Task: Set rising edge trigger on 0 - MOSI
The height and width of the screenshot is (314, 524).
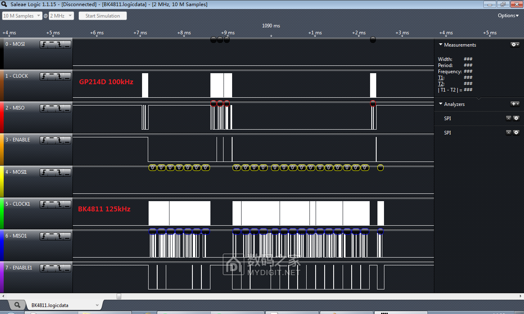Action: tap(44, 45)
